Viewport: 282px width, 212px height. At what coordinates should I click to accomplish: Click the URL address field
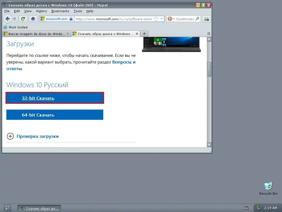click(x=114, y=19)
